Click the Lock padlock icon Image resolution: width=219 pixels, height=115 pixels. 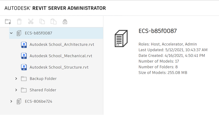pyautogui.click(x=65, y=21)
